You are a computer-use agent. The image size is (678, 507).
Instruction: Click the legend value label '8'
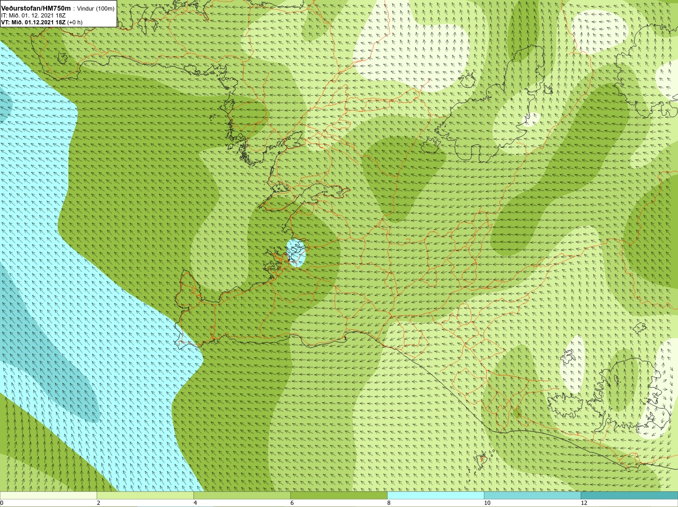tap(389, 503)
